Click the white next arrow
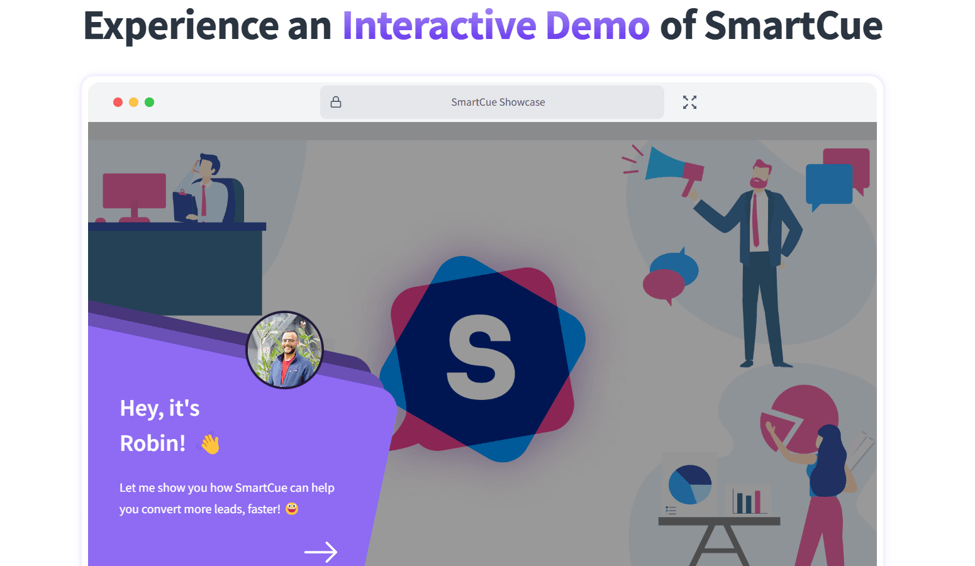The width and height of the screenshot is (975, 566). [x=321, y=552]
